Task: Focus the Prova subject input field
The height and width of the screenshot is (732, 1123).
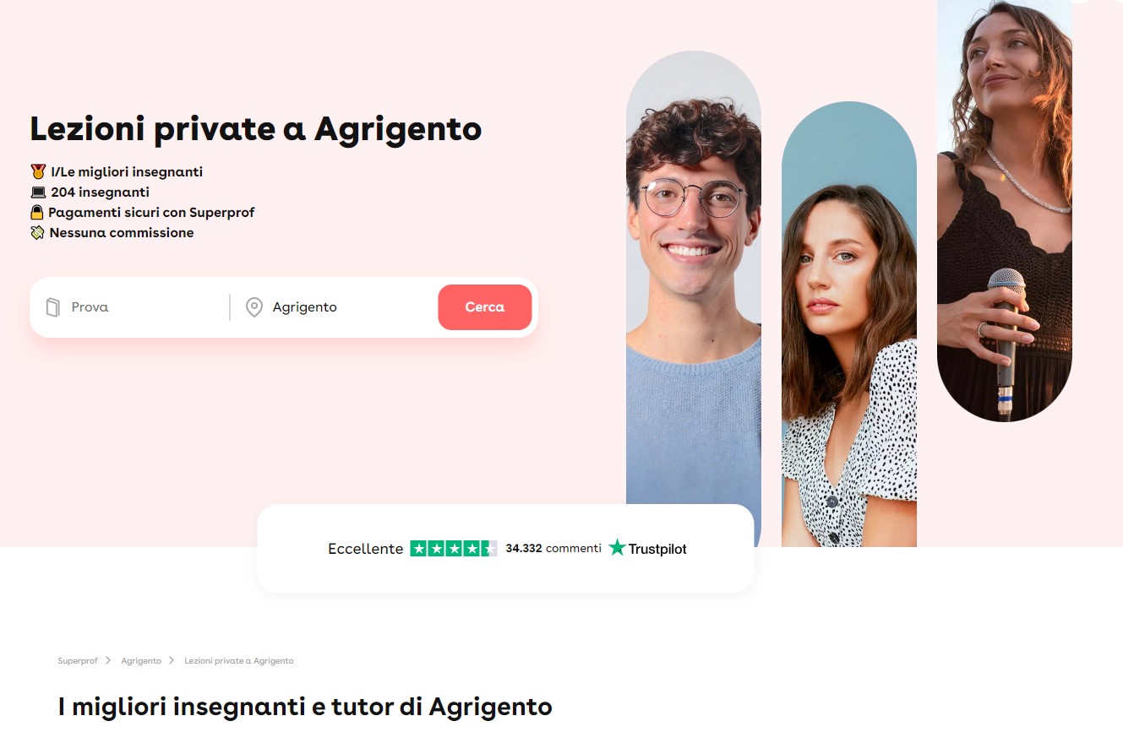Action: point(145,307)
